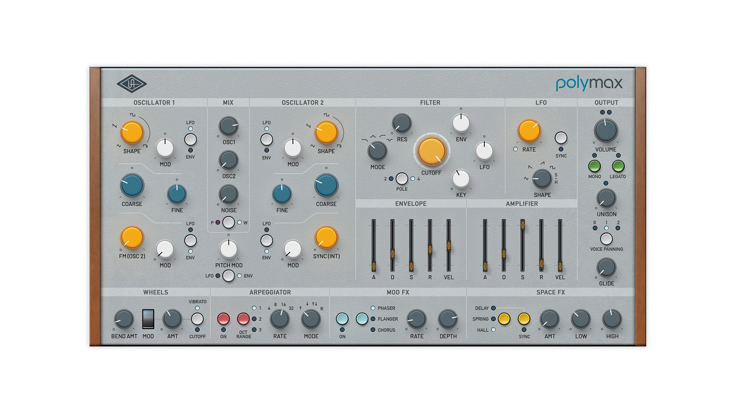Switch the filter POLE selector button
This screenshot has width=735, height=413.
point(402,179)
